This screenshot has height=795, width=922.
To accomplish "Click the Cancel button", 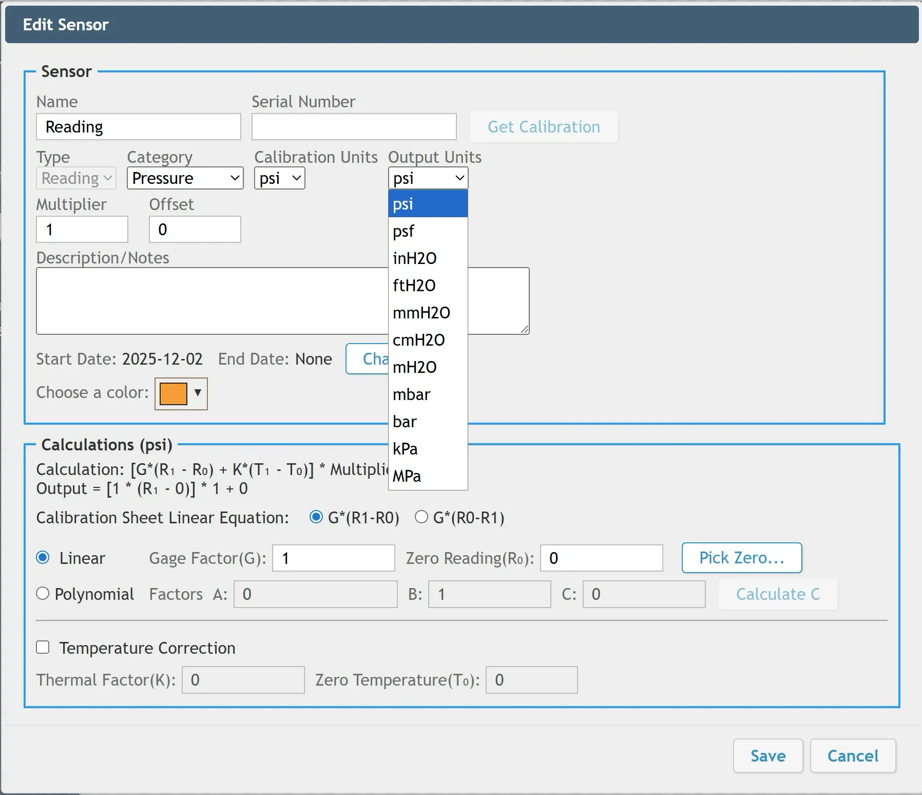I will (853, 755).
